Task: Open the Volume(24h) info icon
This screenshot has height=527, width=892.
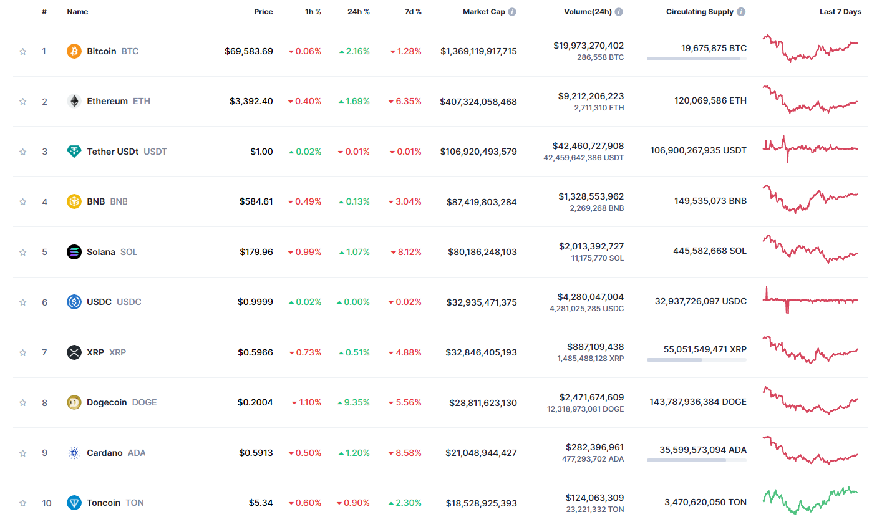Action: [x=619, y=12]
